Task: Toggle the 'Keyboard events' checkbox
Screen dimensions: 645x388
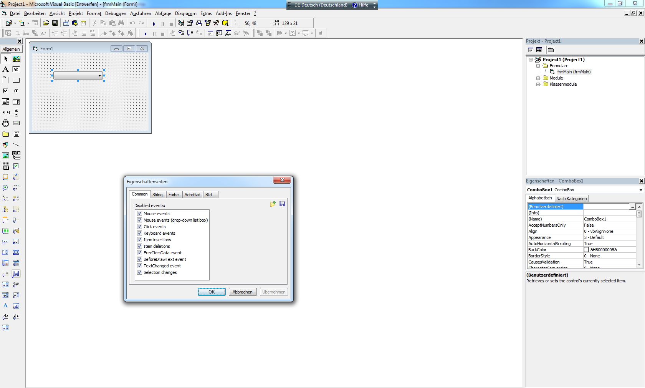Action: pos(140,233)
